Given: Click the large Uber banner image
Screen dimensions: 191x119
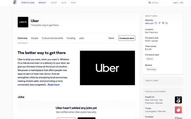Looking at the screenshot, I should pyautogui.click(x=107, y=68).
